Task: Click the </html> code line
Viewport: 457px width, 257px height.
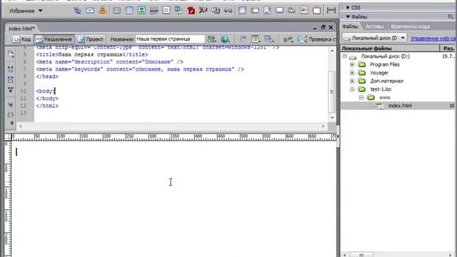Action: pyautogui.click(x=47, y=106)
